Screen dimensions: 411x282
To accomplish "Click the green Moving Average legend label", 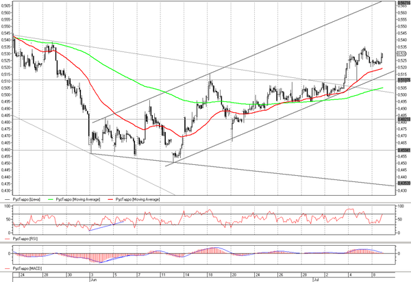I will tap(78, 199).
